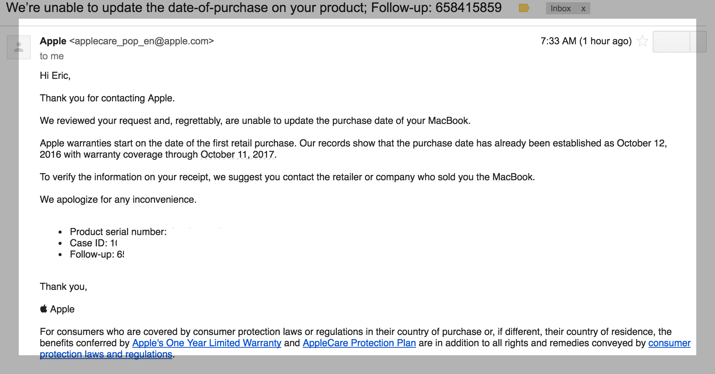Click the Product serial number line
The image size is (715, 374).
coord(118,232)
